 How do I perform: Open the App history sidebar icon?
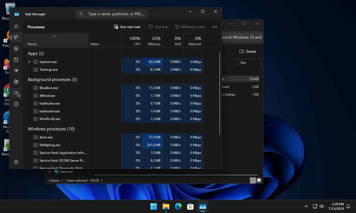(16, 60)
